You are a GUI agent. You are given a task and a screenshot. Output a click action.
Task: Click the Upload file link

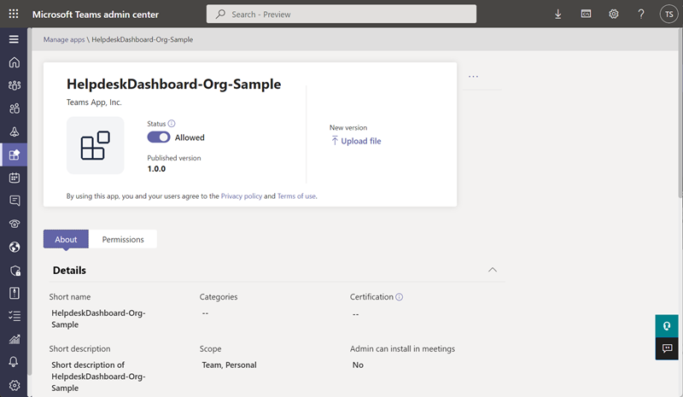tap(356, 141)
